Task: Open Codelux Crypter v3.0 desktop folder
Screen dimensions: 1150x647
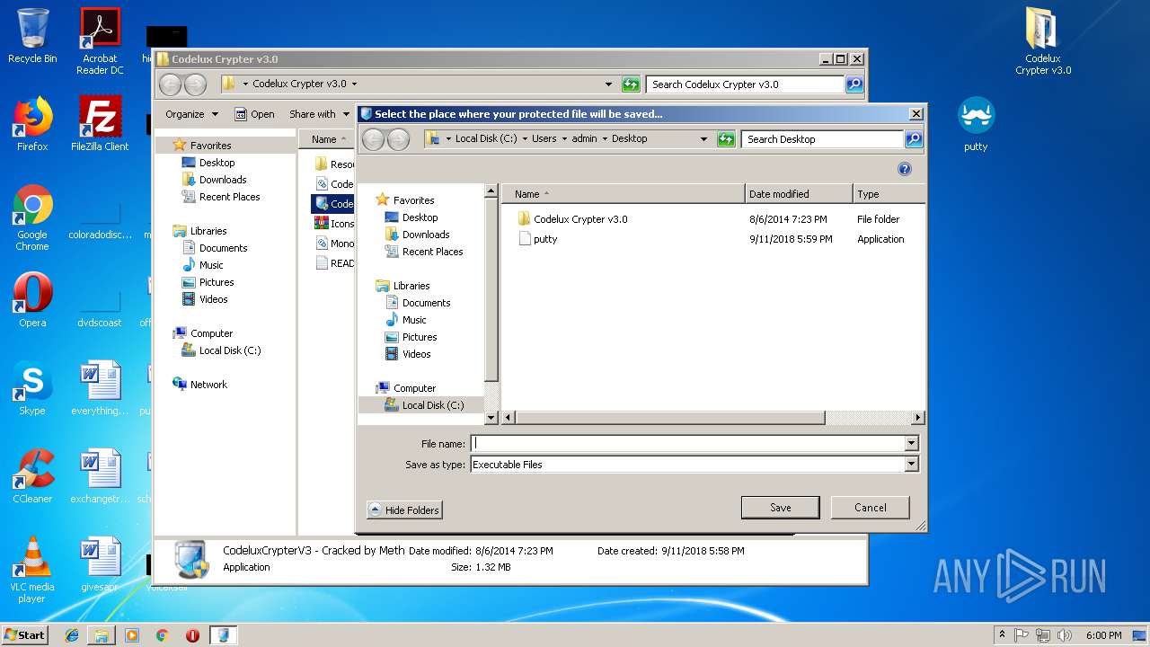Action: 1043,41
